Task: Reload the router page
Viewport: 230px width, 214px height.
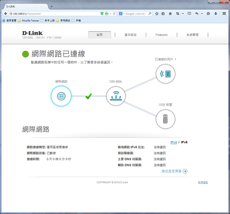Action: (114, 14)
